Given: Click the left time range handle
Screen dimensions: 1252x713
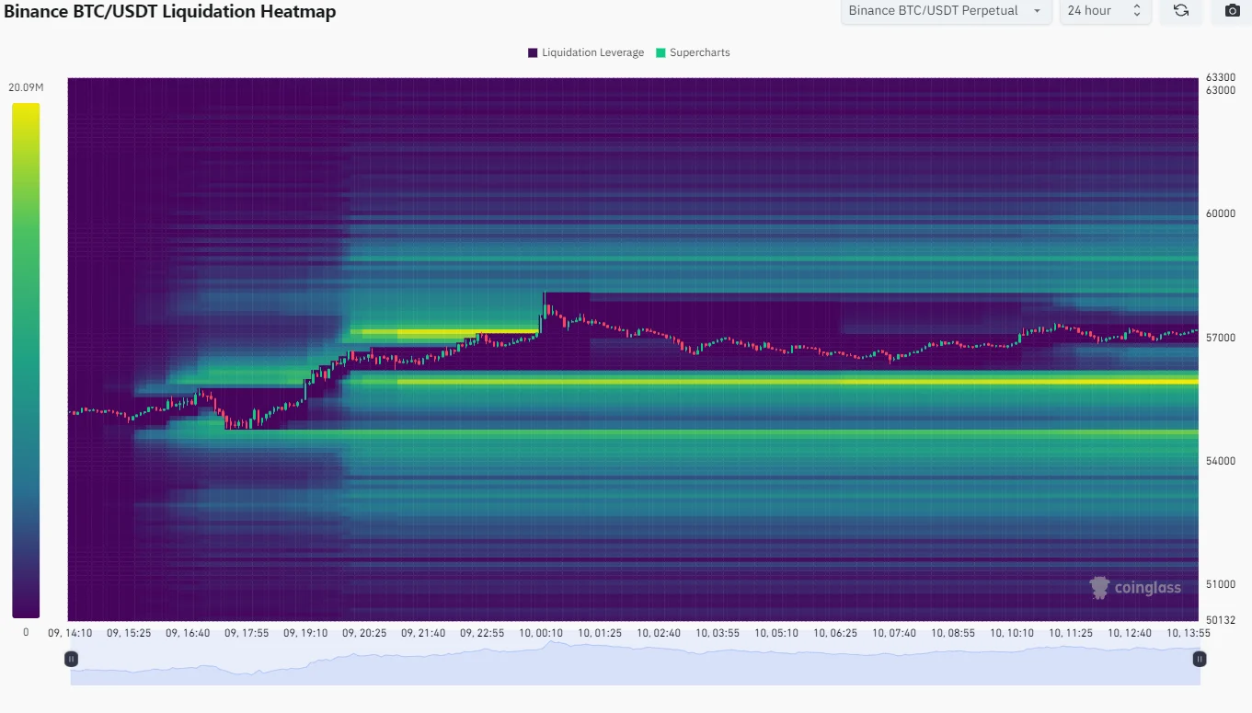Looking at the screenshot, I should tap(71, 659).
